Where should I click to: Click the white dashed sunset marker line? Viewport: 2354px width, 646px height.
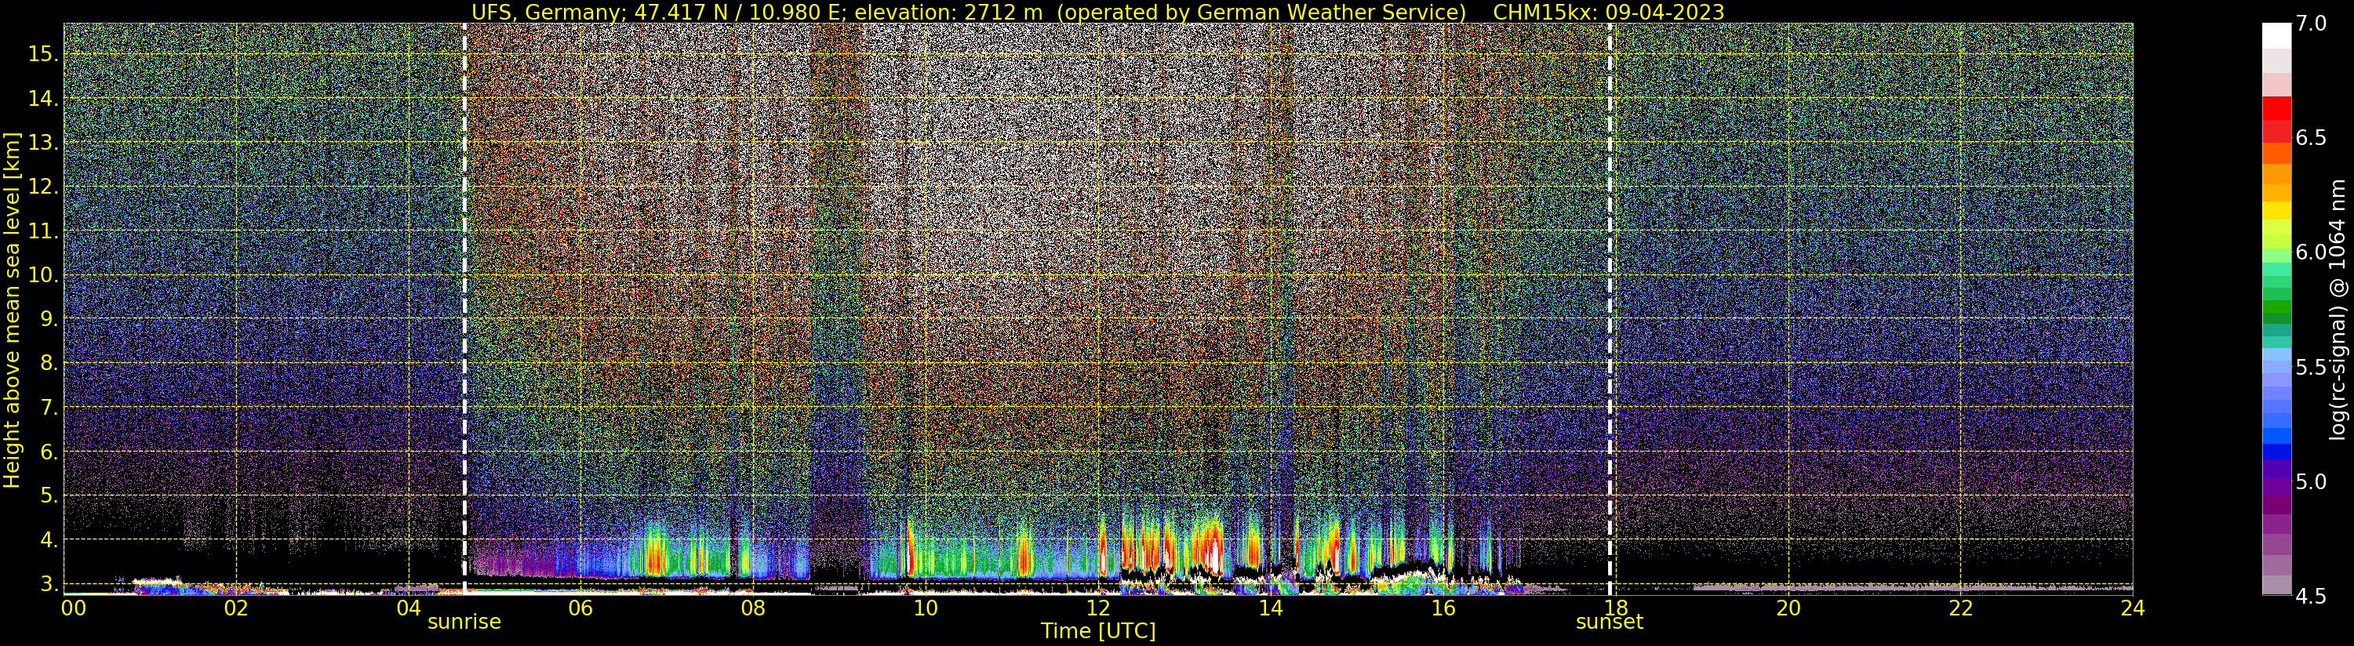(x=1610, y=309)
